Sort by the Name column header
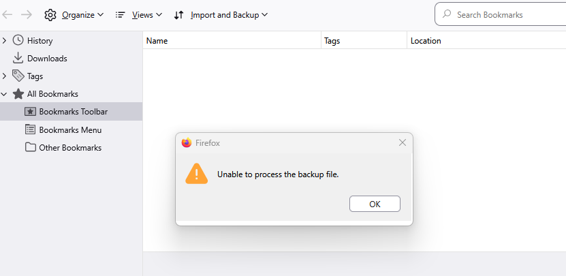This screenshot has width=566, height=276. (x=232, y=41)
